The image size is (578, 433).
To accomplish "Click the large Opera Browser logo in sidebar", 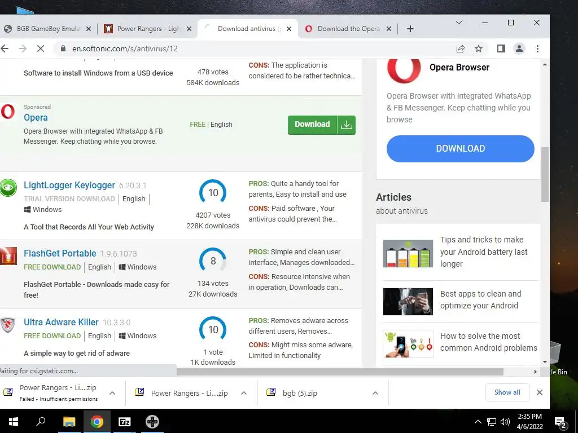I will 404,70.
